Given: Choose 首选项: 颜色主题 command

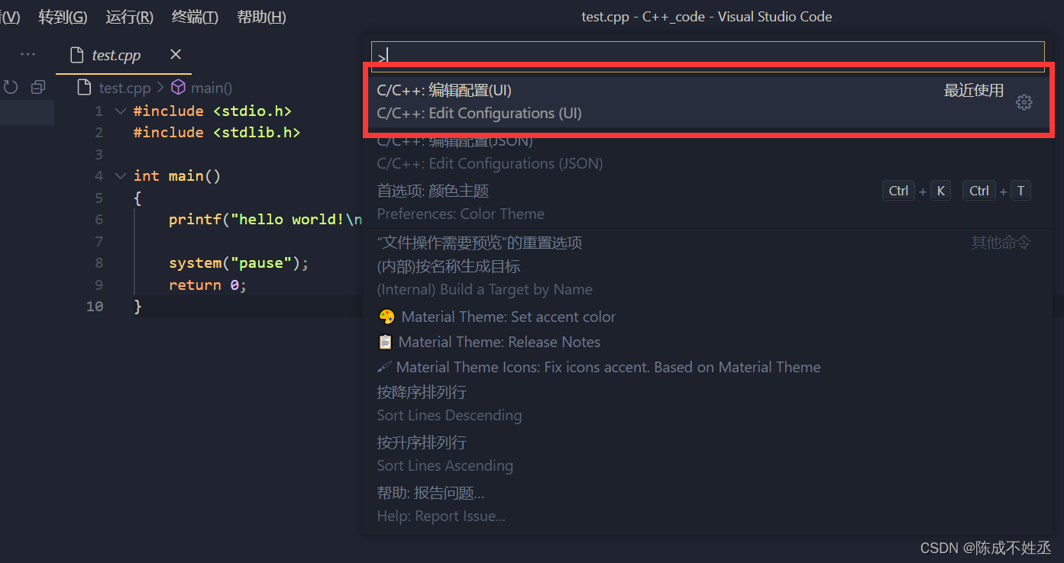Looking at the screenshot, I should [707, 202].
